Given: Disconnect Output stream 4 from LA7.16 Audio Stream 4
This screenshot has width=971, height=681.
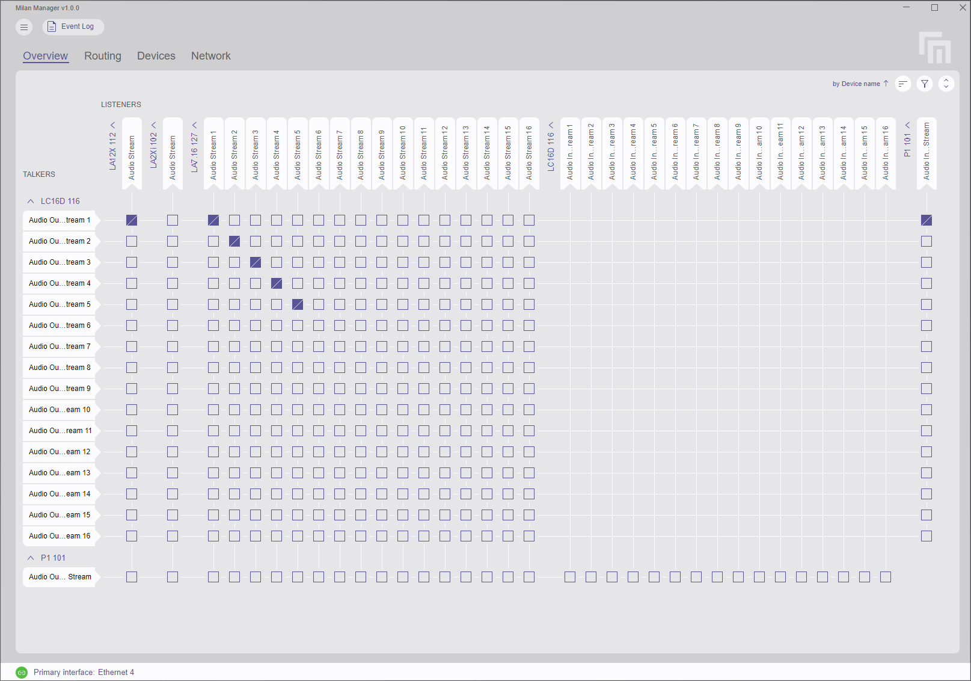Looking at the screenshot, I should pyautogui.click(x=277, y=283).
